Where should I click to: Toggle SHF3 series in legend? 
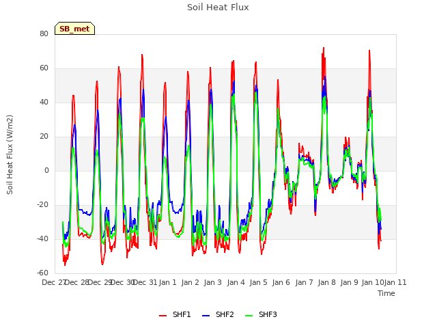pos(261,314)
